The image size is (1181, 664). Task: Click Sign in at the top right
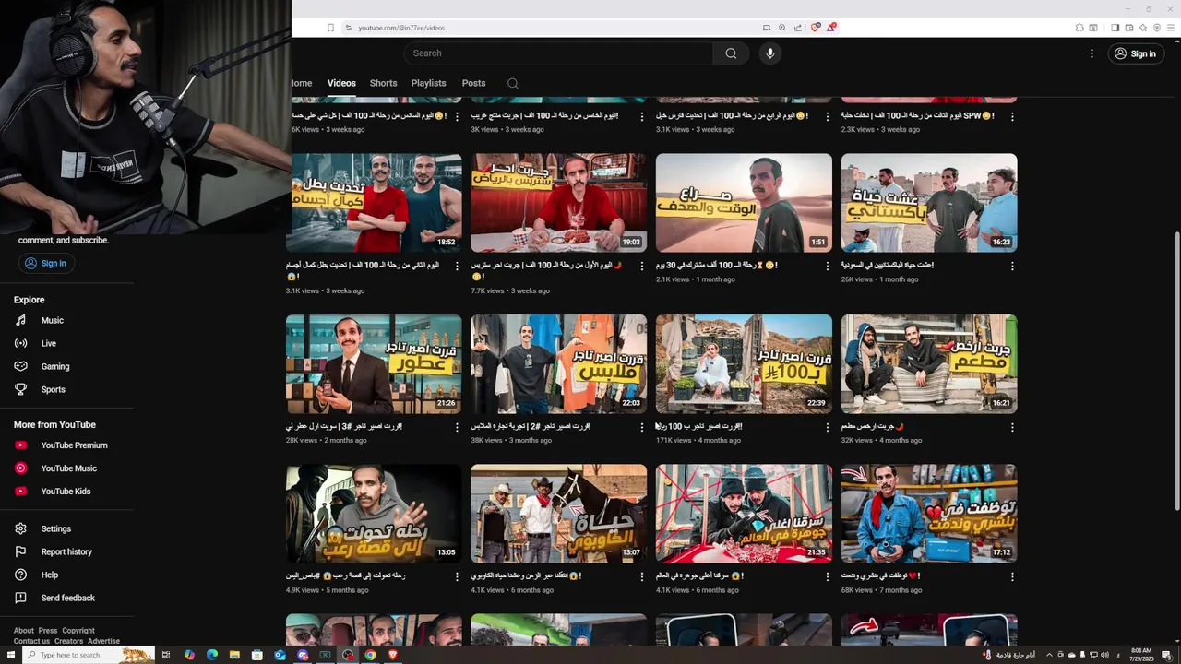click(x=1135, y=53)
